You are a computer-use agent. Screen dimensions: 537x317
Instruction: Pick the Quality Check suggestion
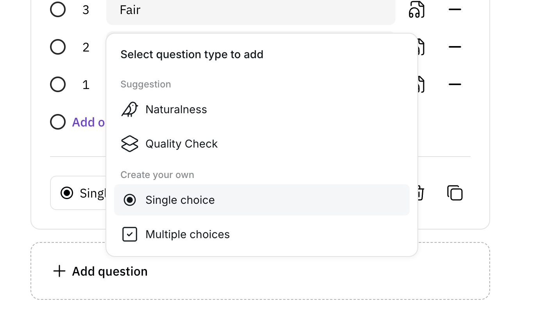click(262, 144)
